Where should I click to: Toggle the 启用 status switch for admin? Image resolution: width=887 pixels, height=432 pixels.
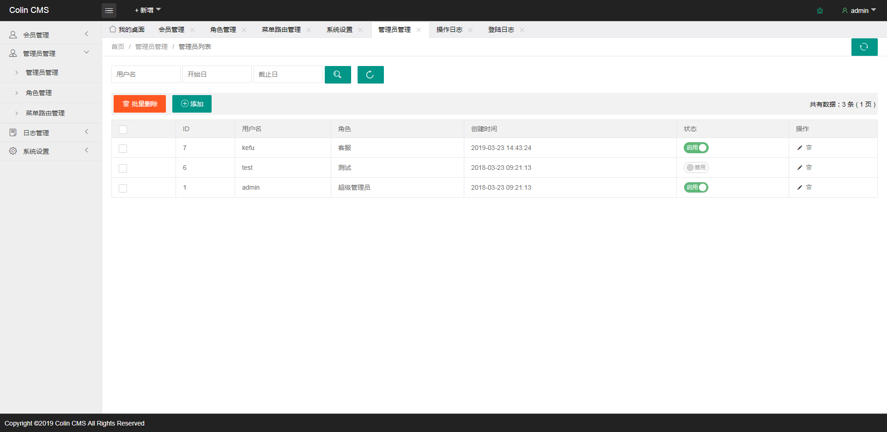pyautogui.click(x=696, y=187)
